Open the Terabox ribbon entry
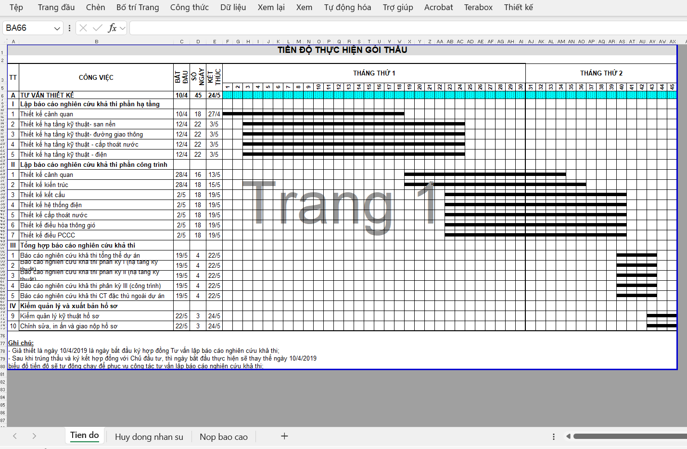Image resolution: width=687 pixels, height=449 pixels. (478, 7)
